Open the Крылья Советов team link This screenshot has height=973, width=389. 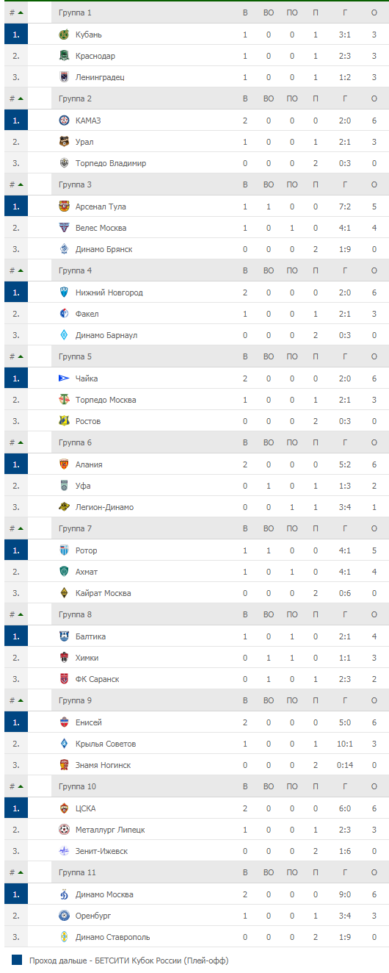click(x=106, y=744)
